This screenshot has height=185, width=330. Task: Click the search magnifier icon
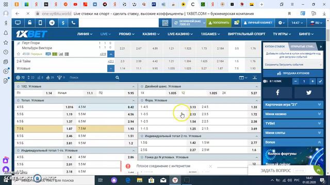(117, 78)
